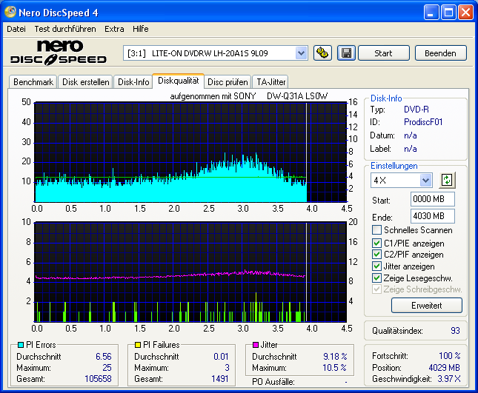Click the PI Errors Gesamt value 105658
Image resolution: width=478 pixels, height=393 pixels.
[x=98, y=379]
